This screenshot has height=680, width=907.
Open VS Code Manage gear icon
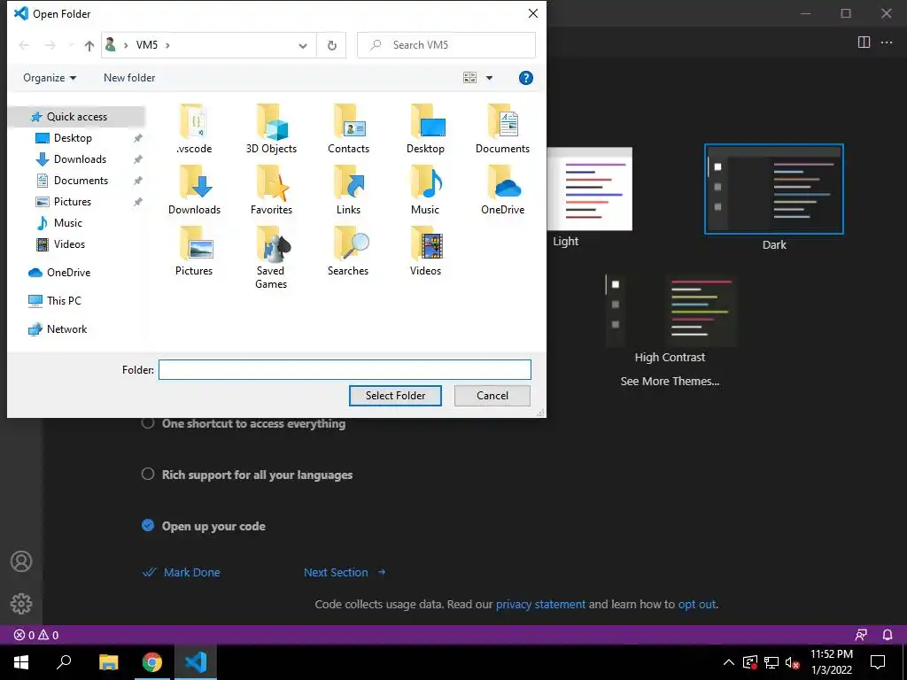coord(21,604)
